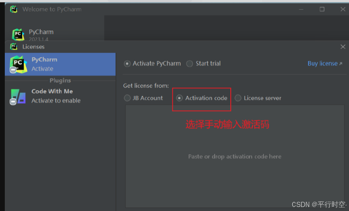Close the Welcome to PyCharm window
Screen dimensions: 349x211
coord(343,9)
